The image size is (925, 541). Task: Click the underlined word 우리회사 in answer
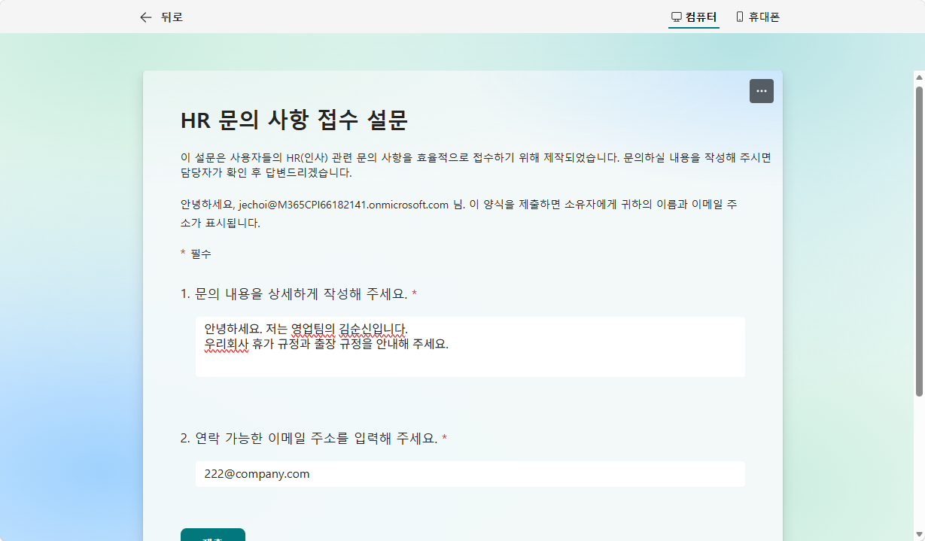[x=227, y=345]
